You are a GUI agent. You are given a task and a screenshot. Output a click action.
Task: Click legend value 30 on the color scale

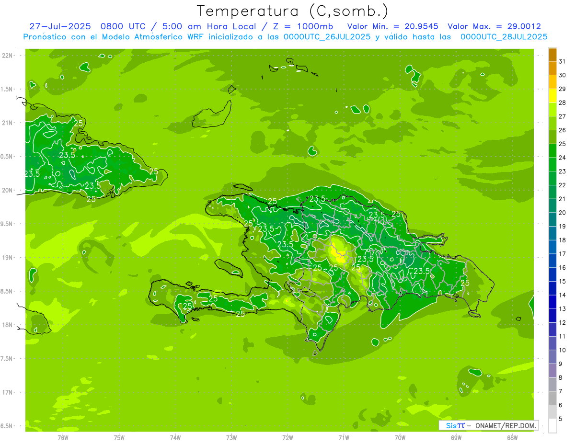point(562,75)
